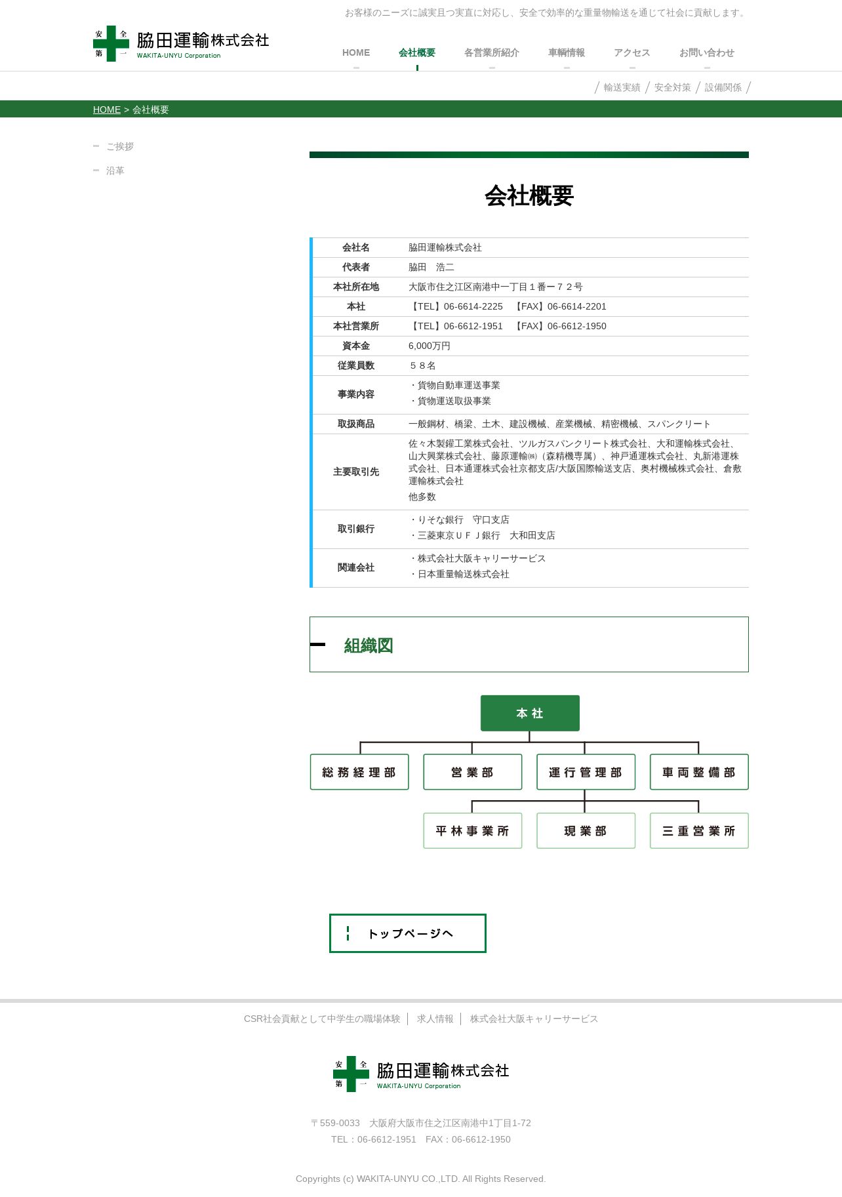Open the ご挨拶 sidebar link
The image size is (842, 1197).
point(120,146)
